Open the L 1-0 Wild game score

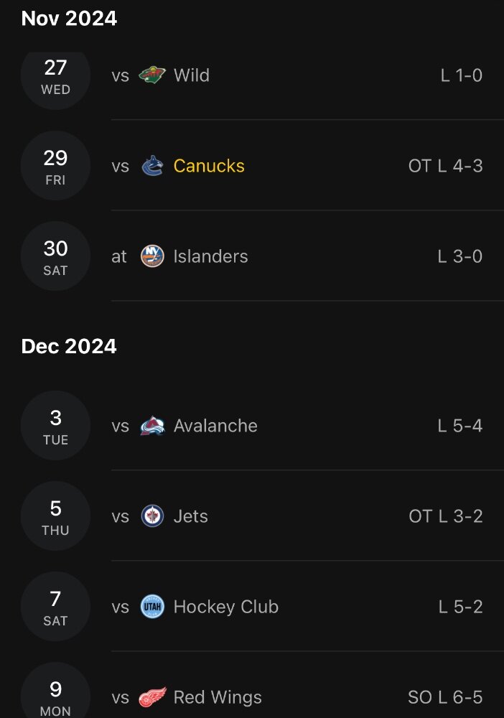[x=462, y=75]
